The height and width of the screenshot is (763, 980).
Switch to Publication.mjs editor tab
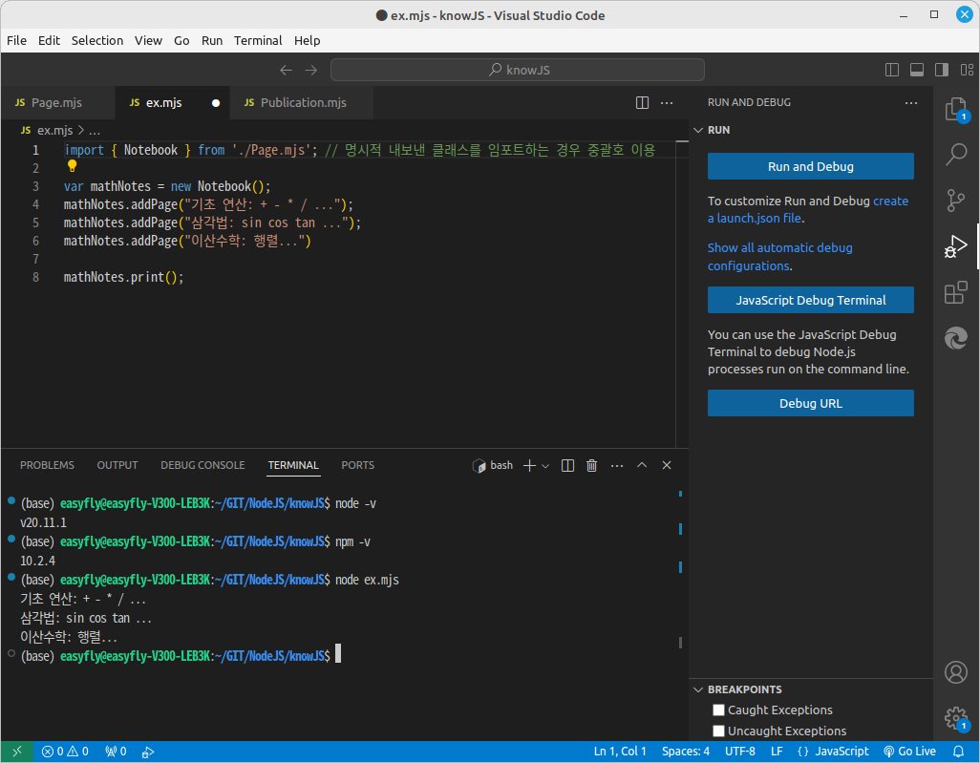[303, 102]
